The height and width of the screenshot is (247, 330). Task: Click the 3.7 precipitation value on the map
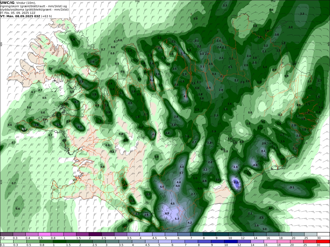coord(181,173)
